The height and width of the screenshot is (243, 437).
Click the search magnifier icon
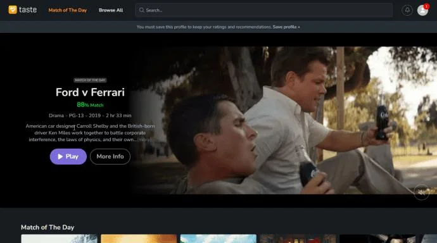point(142,10)
